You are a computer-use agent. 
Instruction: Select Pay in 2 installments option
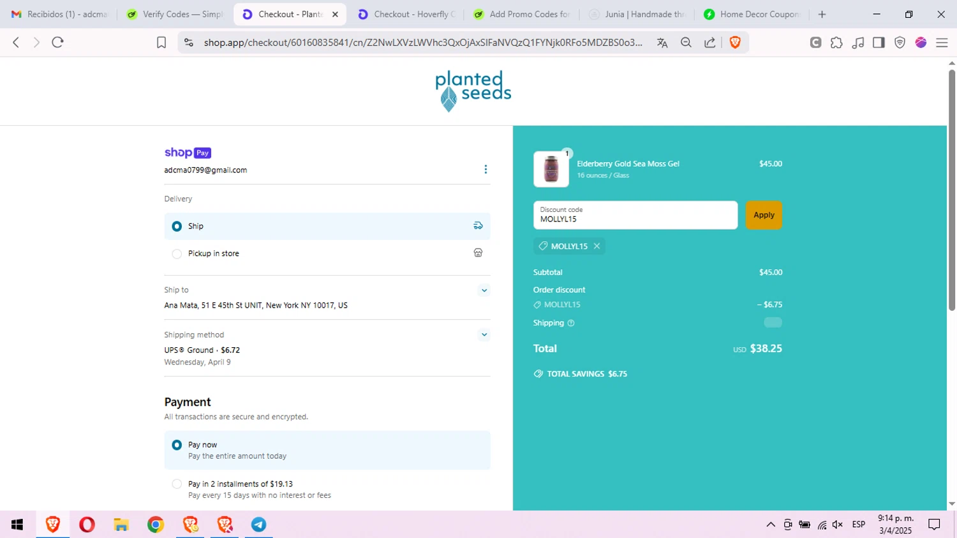[x=327, y=489]
